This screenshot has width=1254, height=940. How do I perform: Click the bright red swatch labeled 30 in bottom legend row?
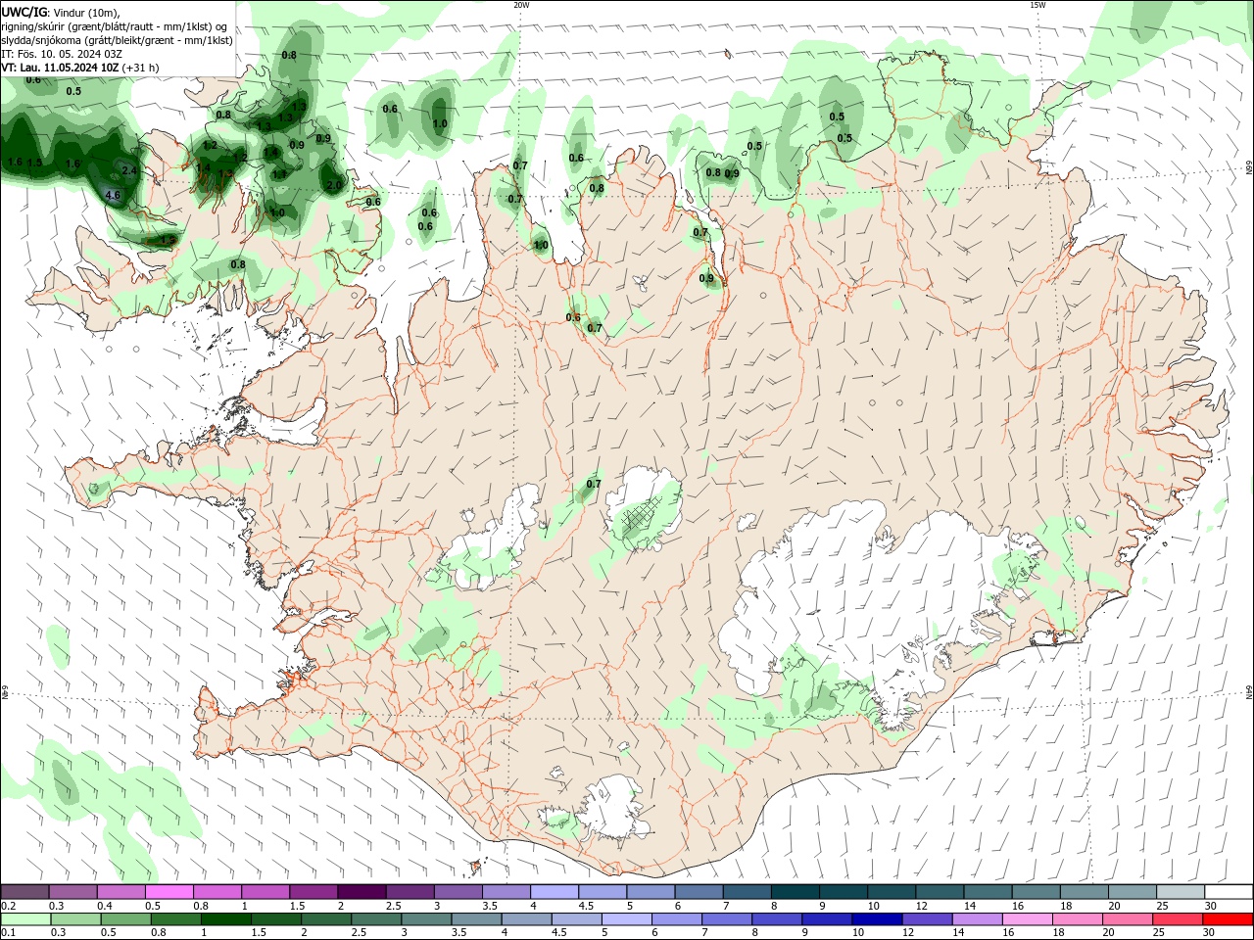(1227, 919)
